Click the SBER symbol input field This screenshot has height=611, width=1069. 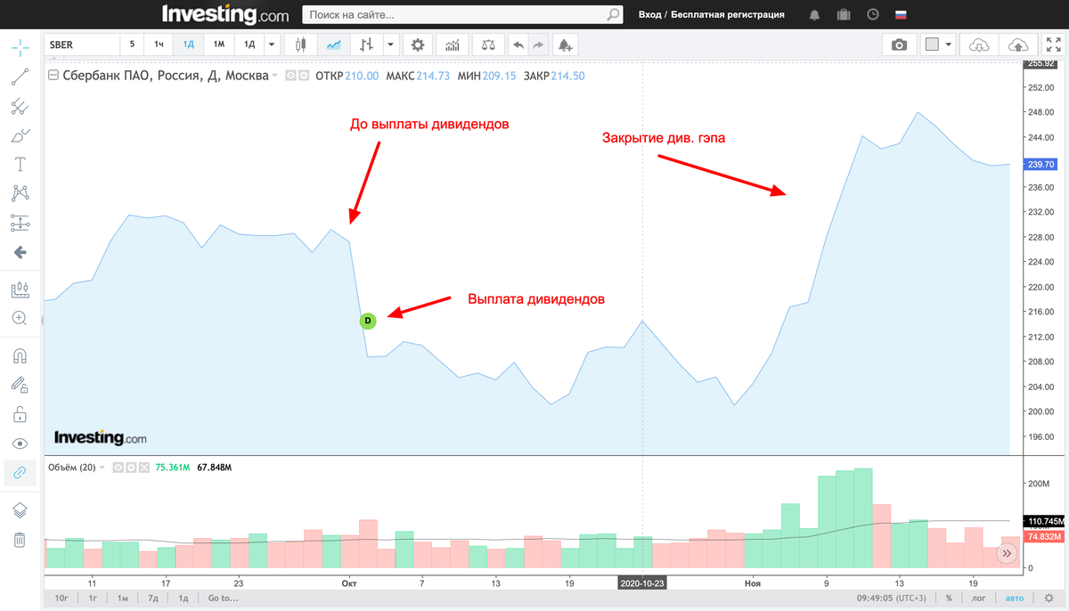click(81, 45)
